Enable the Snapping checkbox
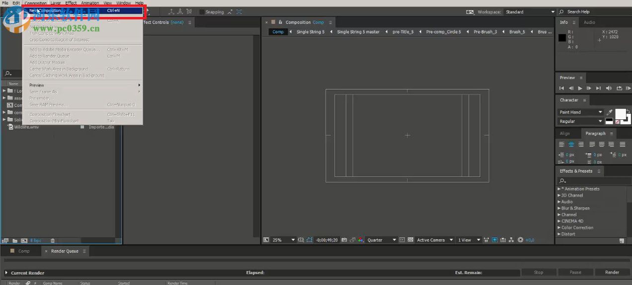 pos(202,12)
